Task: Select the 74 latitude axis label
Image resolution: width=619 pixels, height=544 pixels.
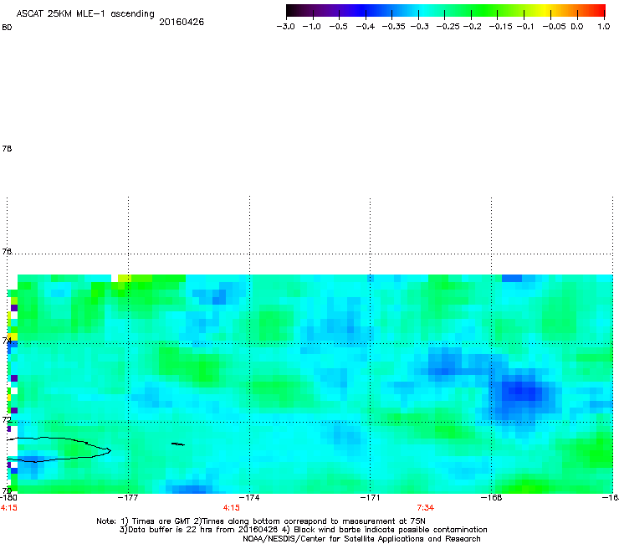Action: pyautogui.click(x=7, y=340)
